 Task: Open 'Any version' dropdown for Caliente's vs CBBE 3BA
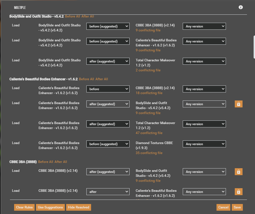204,89
